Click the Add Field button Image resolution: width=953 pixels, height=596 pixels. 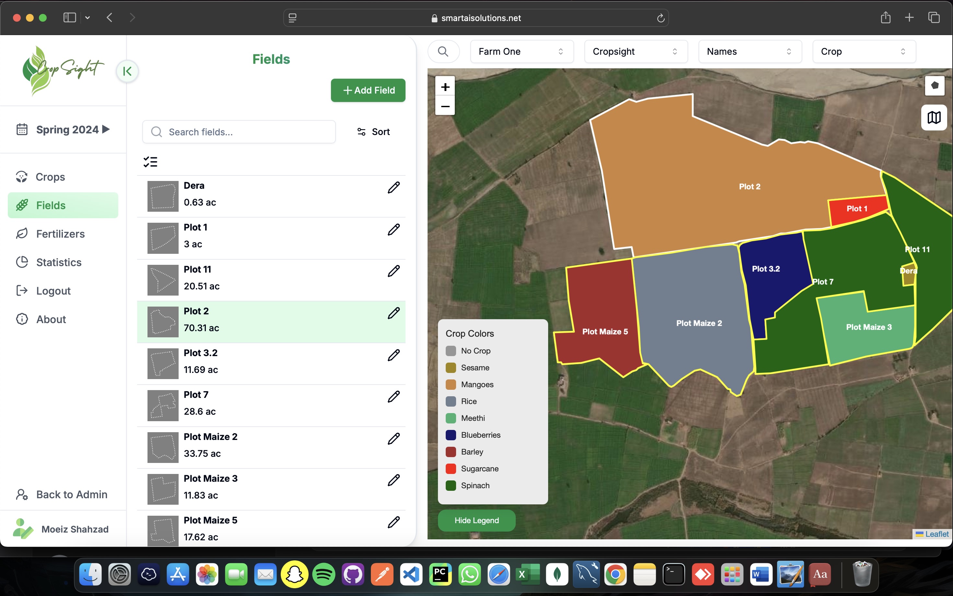tap(367, 90)
